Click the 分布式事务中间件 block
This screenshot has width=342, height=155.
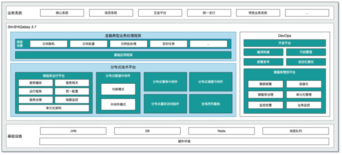click(165, 82)
